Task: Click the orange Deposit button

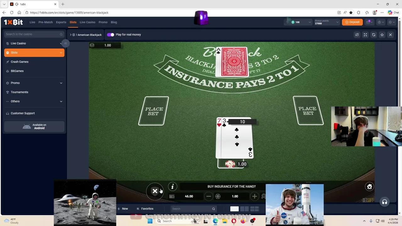Action: point(352,22)
